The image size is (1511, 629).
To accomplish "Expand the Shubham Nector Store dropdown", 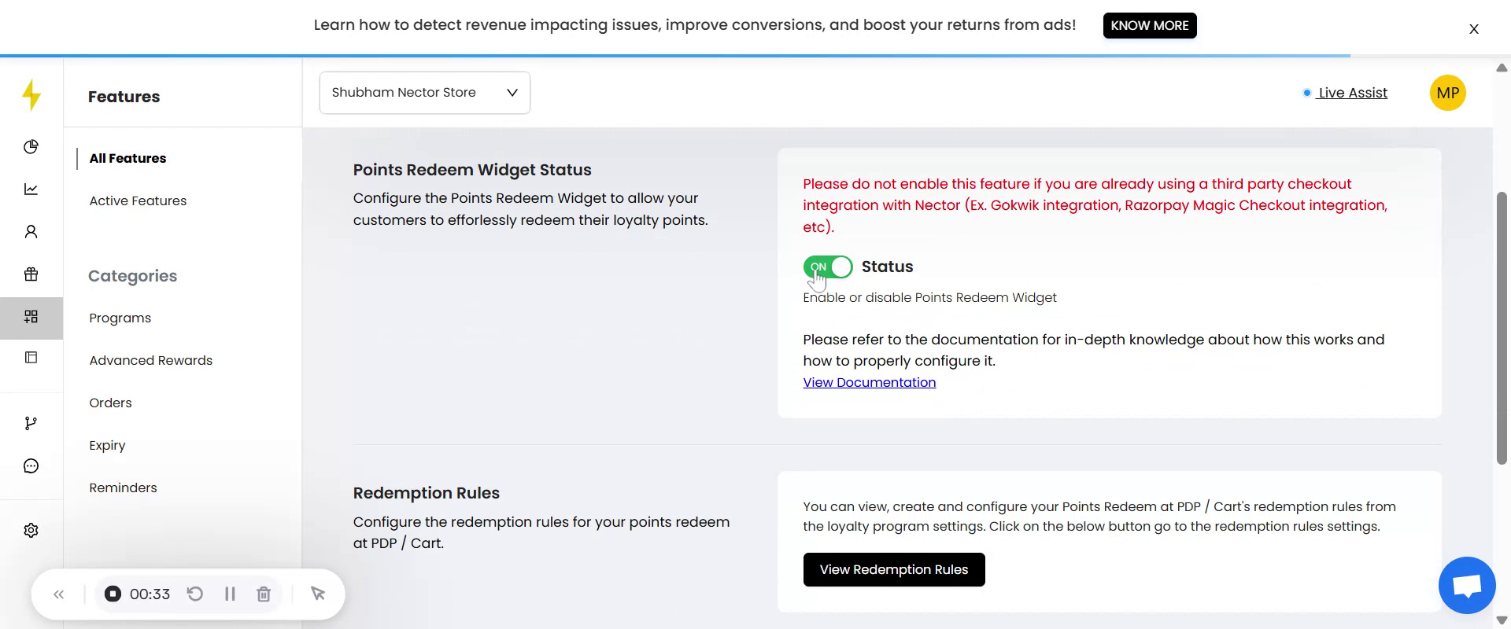I will coord(424,93).
